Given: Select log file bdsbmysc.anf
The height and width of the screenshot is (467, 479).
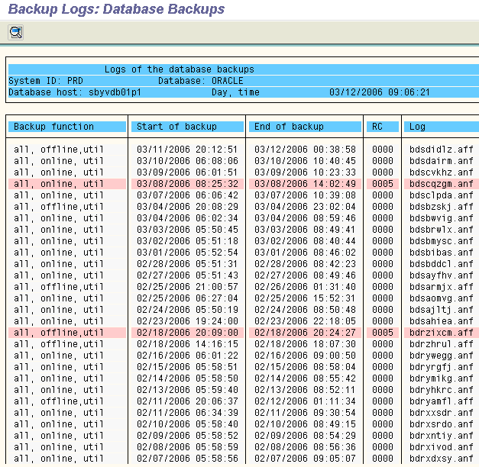Looking at the screenshot, I should (441, 241).
